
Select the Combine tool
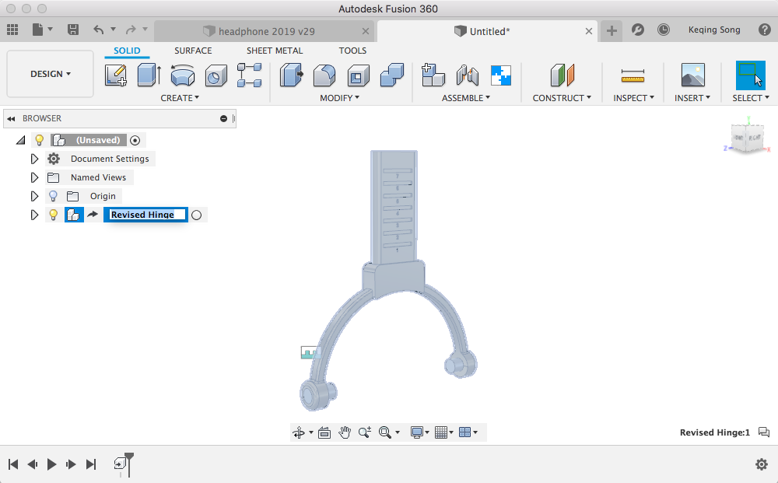tap(392, 75)
